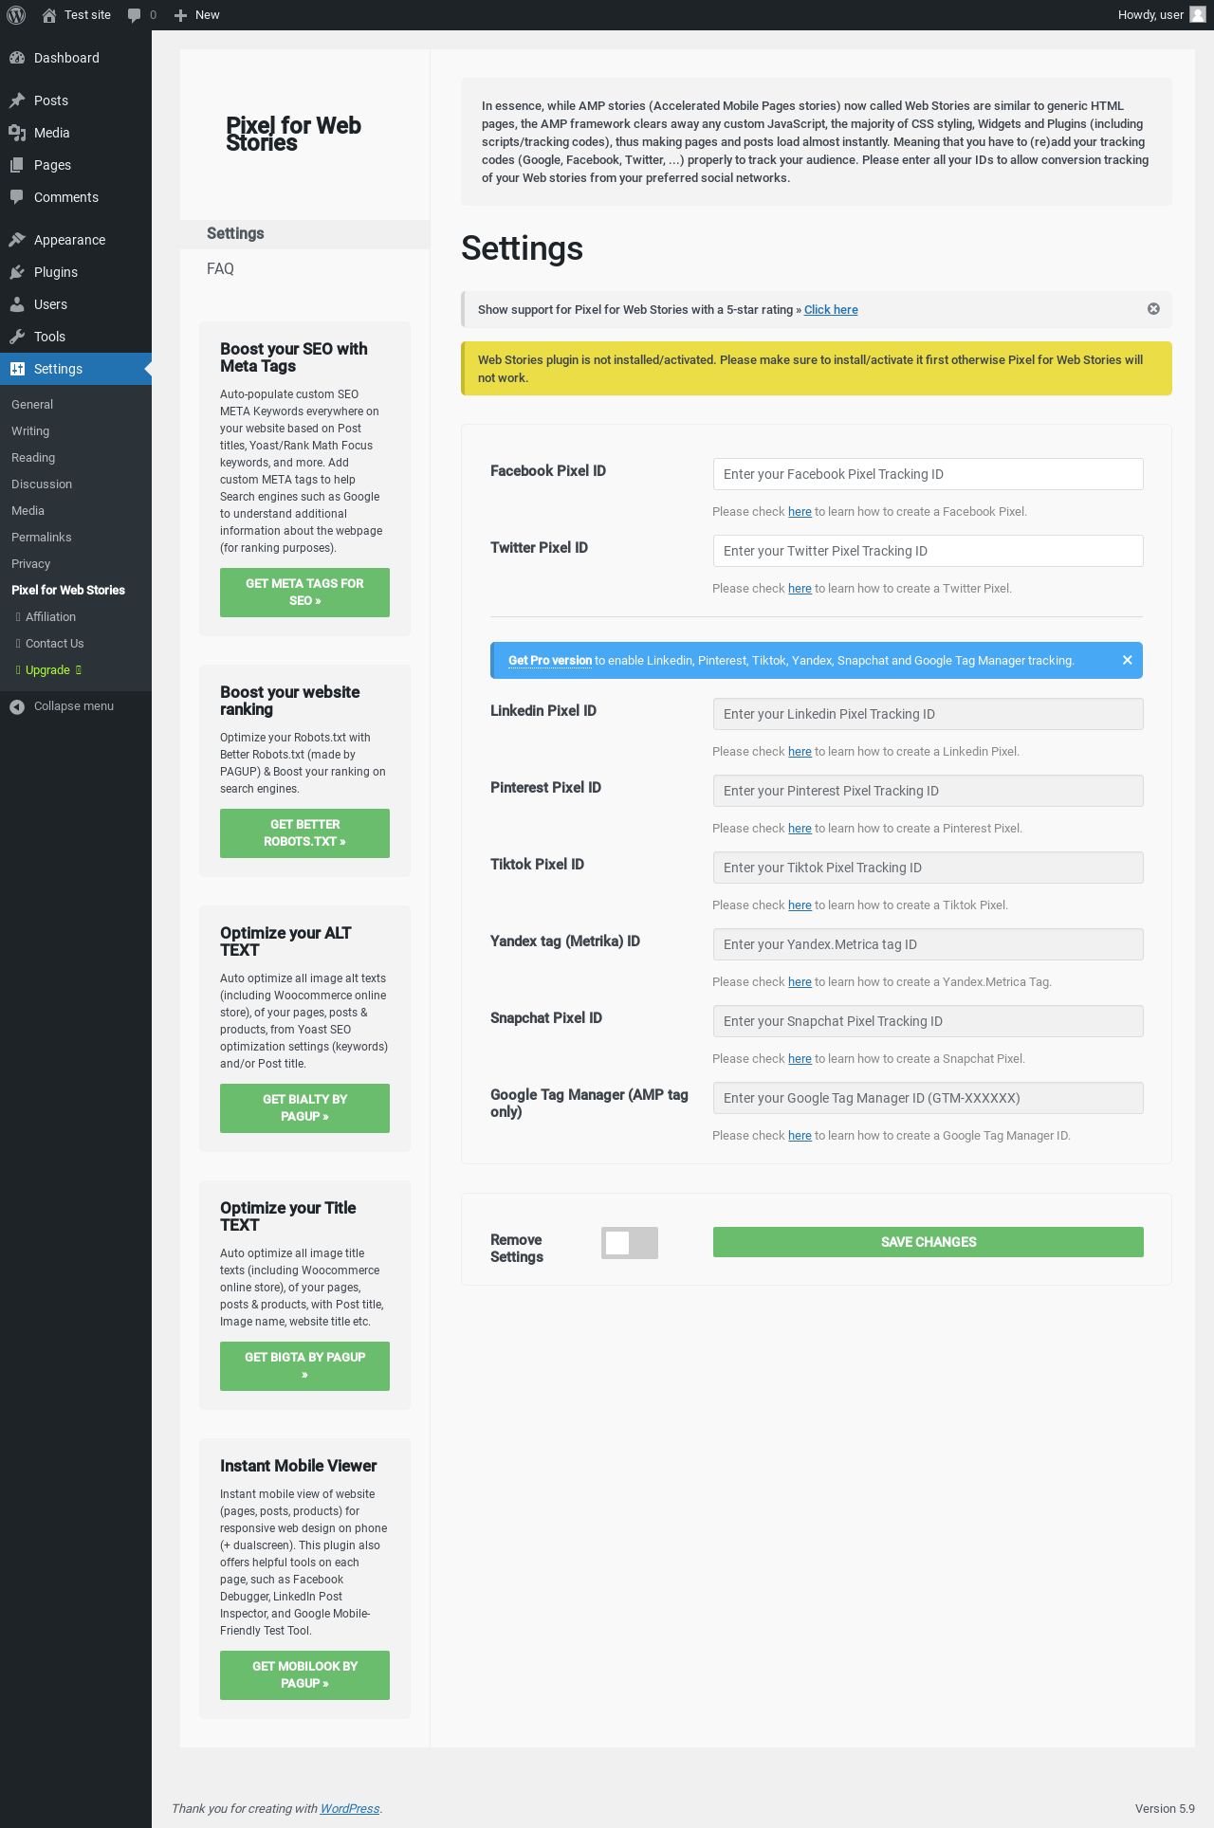
Task: Dismiss the 5-star rating notice
Action: coord(1153,309)
